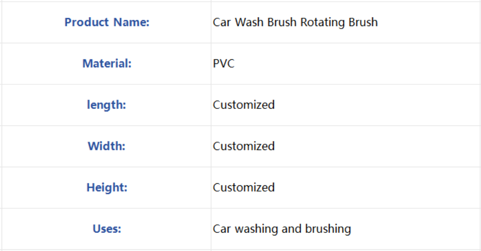Click the word Name: in the first row

pyautogui.click(x=131, y=22)
